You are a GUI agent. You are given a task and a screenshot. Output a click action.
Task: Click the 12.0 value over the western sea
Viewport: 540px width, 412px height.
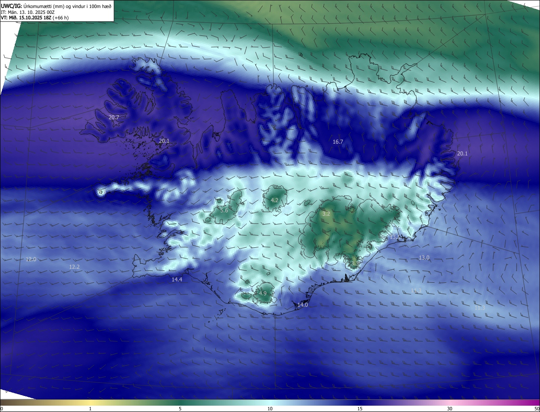point(31,260)
